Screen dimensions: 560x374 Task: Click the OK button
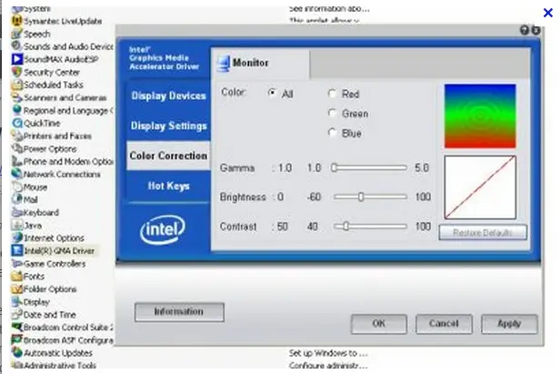(379, 324)
